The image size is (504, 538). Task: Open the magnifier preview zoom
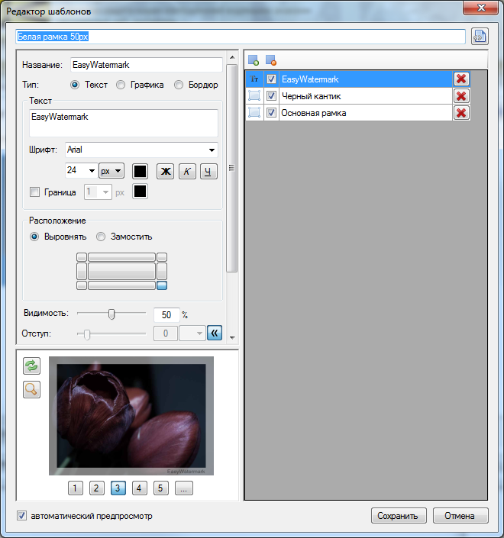(x=31, y=389)
